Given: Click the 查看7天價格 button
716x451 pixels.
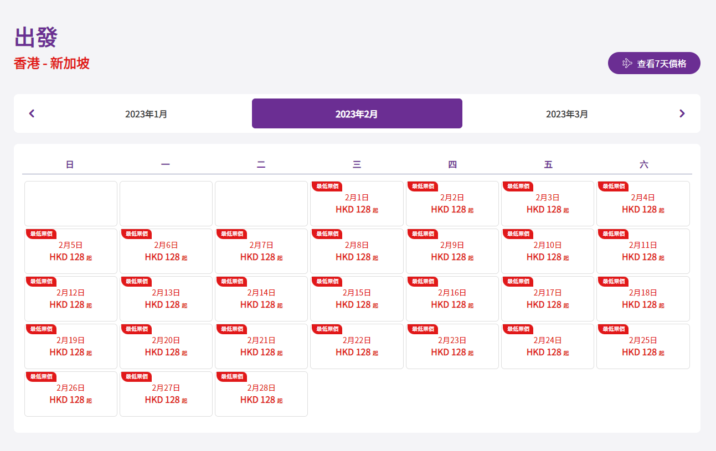Looking at the screenshot, I should 654,63.
